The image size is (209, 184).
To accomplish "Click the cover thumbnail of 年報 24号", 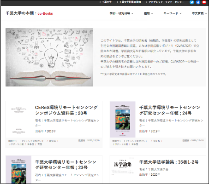I will point(123,120).
